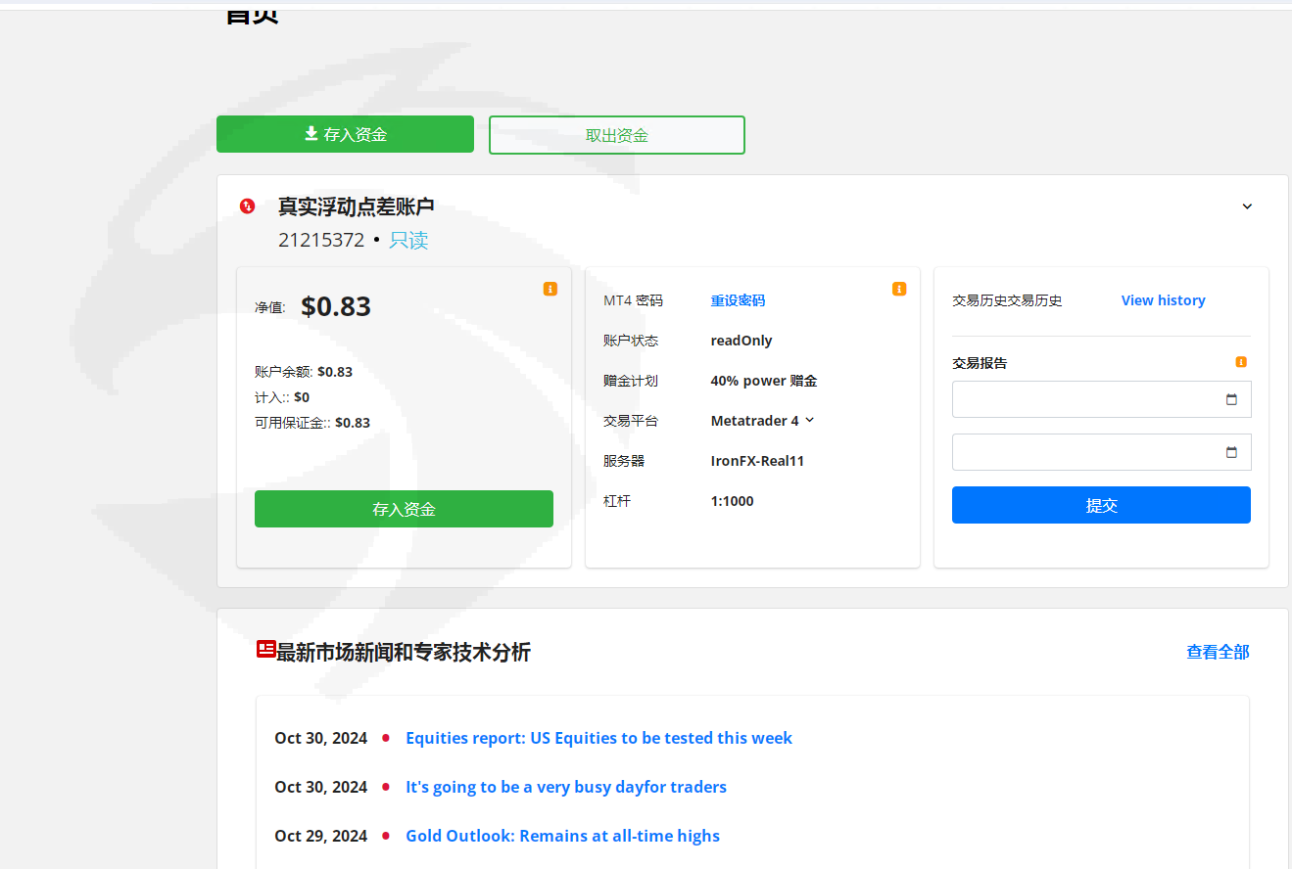The image size is (1292, 869).
Task: Click the blue 提交 submit button
Action: (1101, 505)
